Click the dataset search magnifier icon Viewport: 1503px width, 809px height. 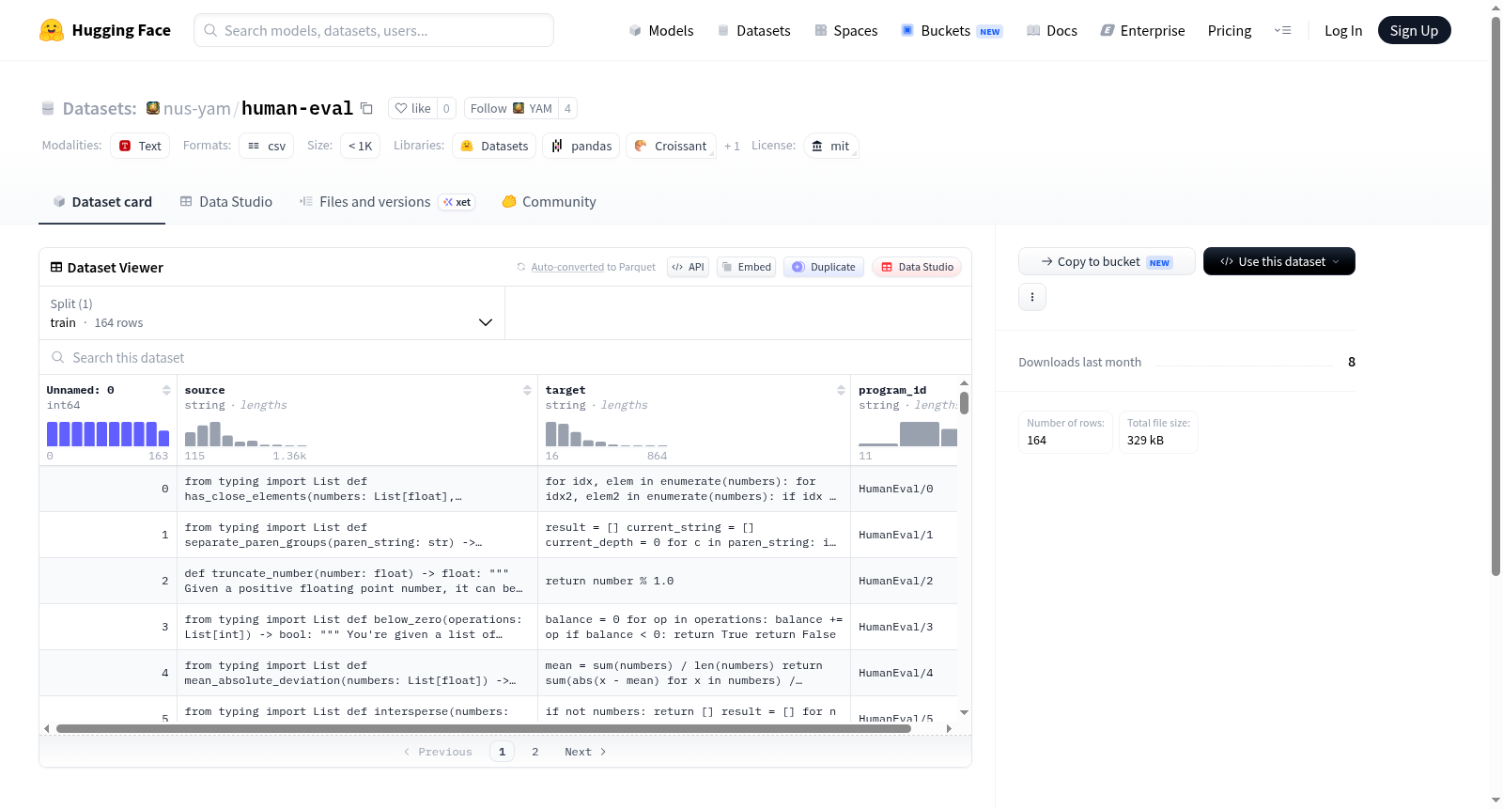(x=58, y=358)
